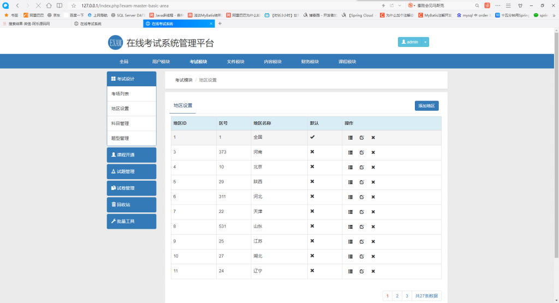Toggle default mark for 天津

[x=312, y=211]
